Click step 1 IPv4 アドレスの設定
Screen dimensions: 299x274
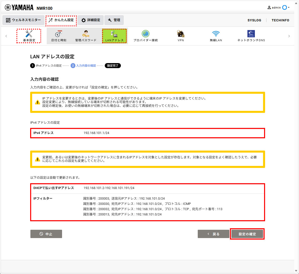tap(46, 66)
